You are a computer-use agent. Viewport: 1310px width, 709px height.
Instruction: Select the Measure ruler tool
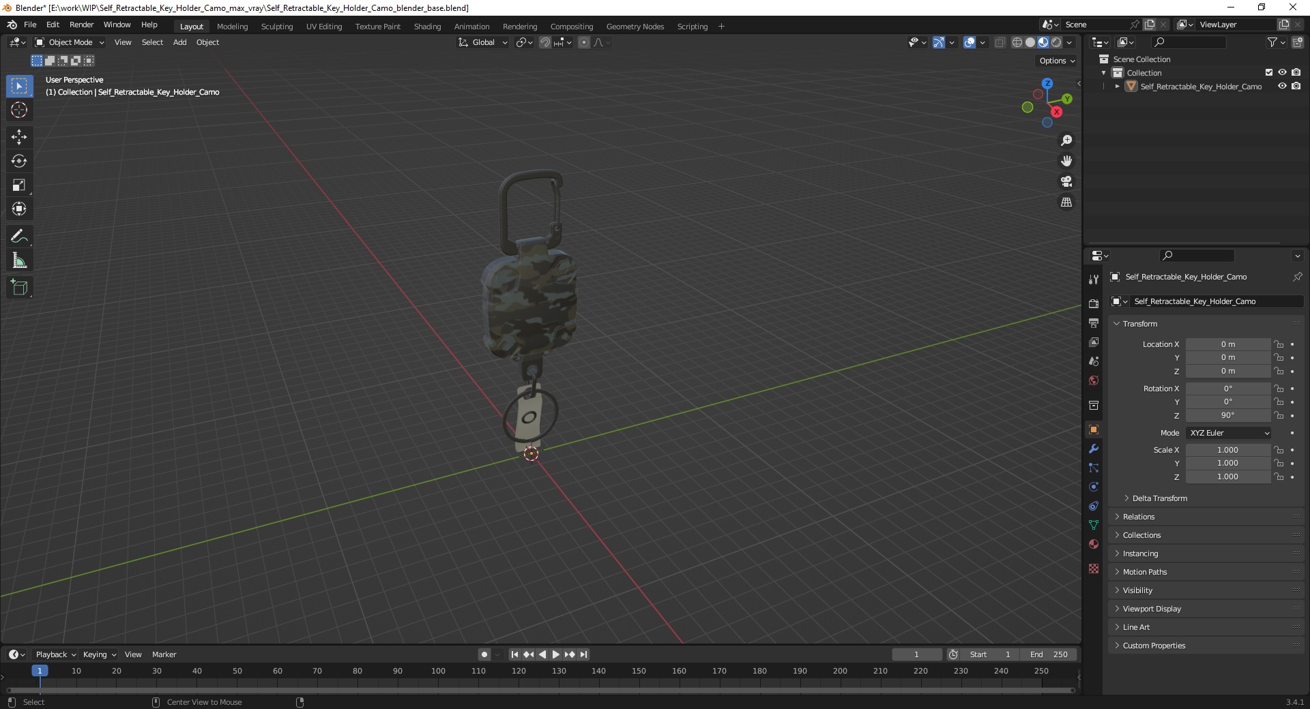(19, 260)
